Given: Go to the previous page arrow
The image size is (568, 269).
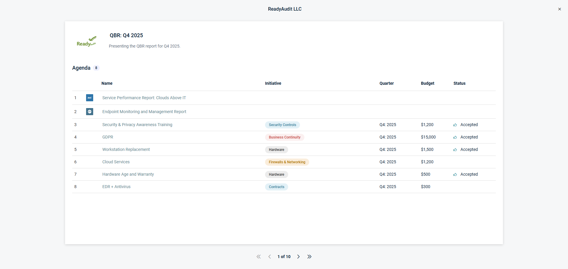Looking at the screenshot, I should click(x=270, y=257).
